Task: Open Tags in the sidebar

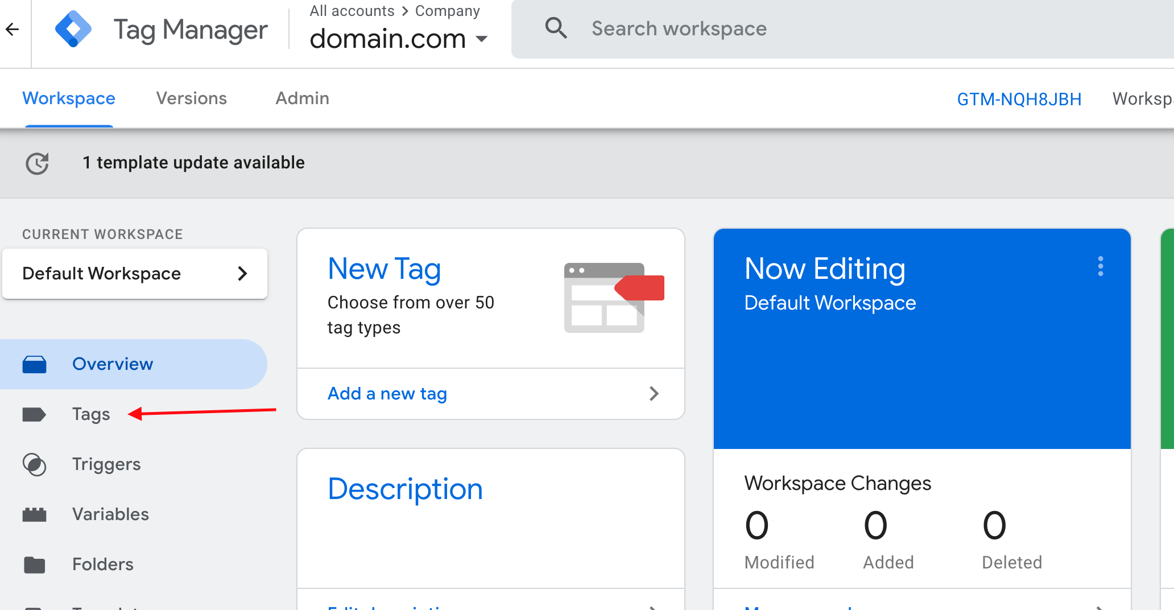Action: [91, 414]
